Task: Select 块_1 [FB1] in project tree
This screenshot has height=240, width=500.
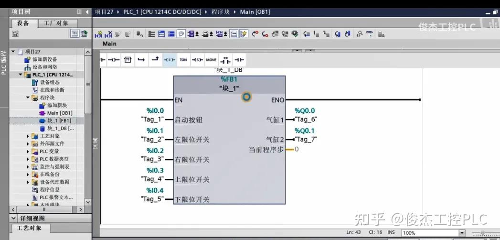Action: [x=59, y=120]
